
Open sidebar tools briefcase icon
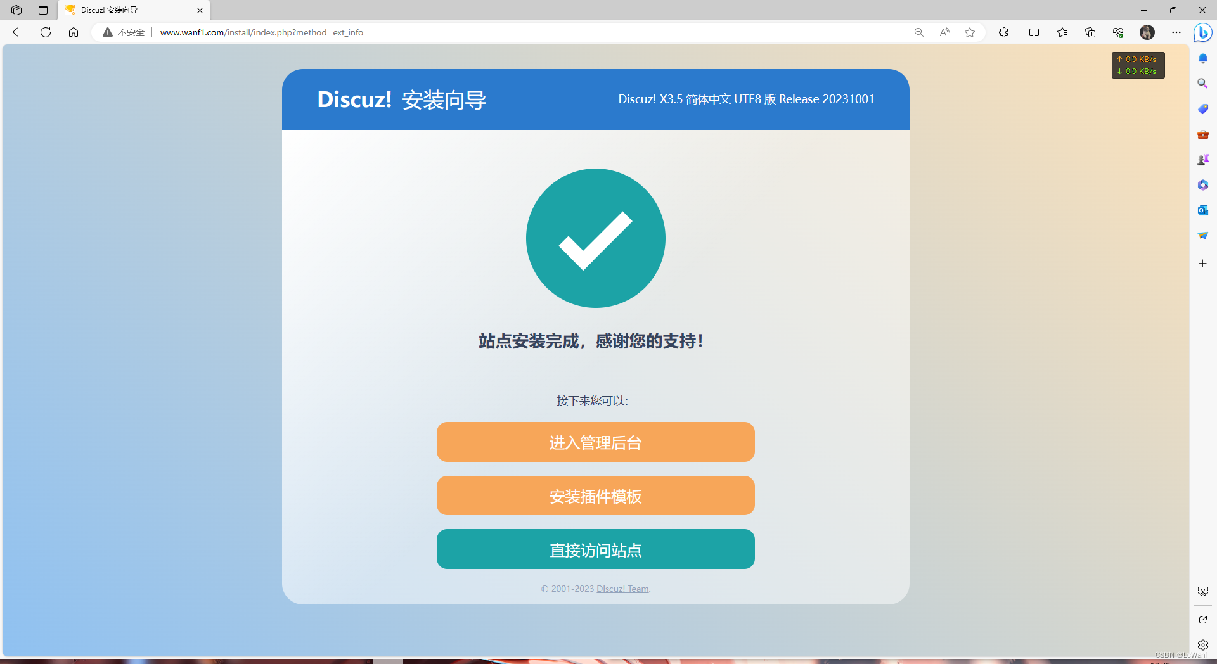coord(1203,134)
